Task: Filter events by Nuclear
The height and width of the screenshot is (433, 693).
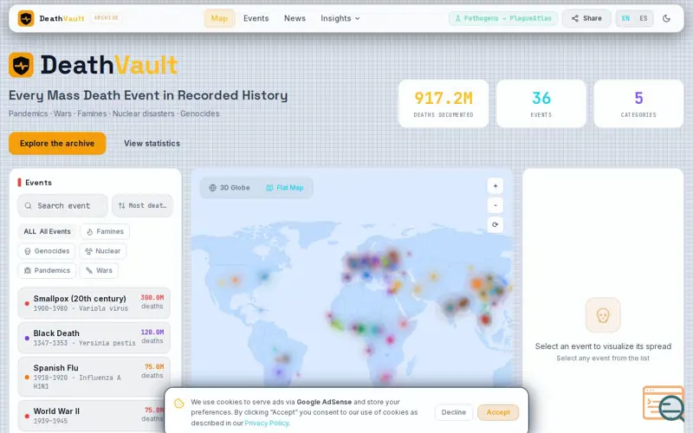Action: (x=103, y=251)
